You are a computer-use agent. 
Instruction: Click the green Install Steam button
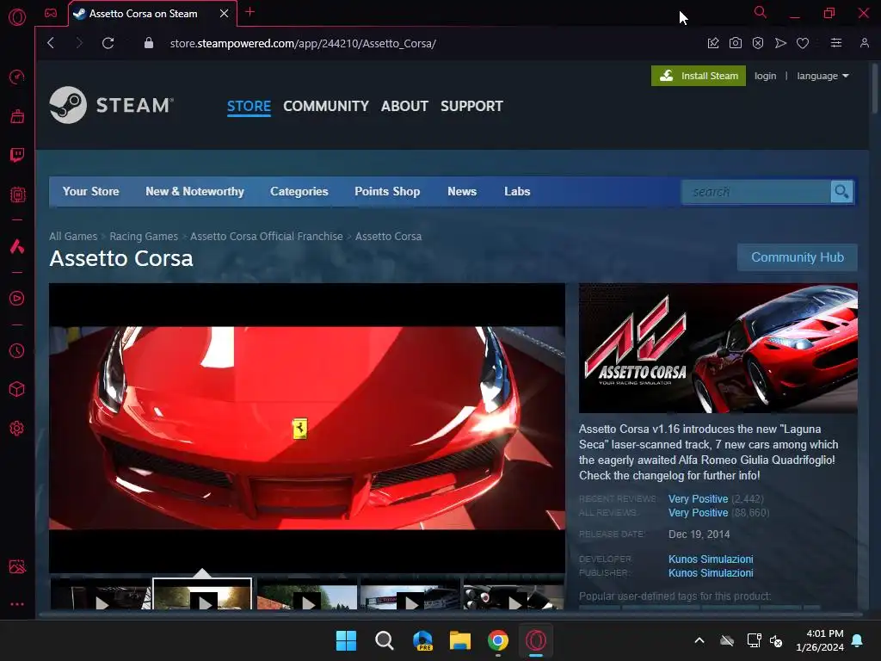click(699, 76)
